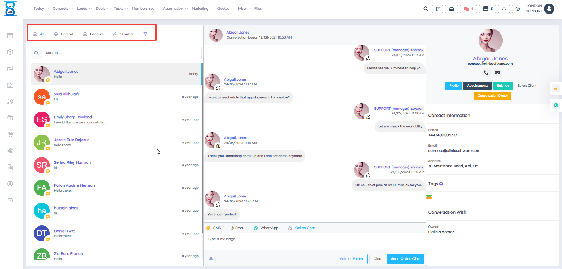This screenshot has width=562, height=269.
Task: Click the filter funnel icon
Action: click(145, 34)
